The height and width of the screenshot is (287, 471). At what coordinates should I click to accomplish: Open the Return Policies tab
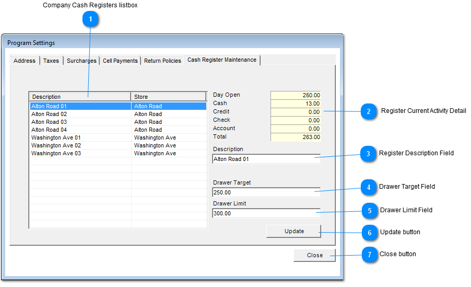click(x=162, y=61)
